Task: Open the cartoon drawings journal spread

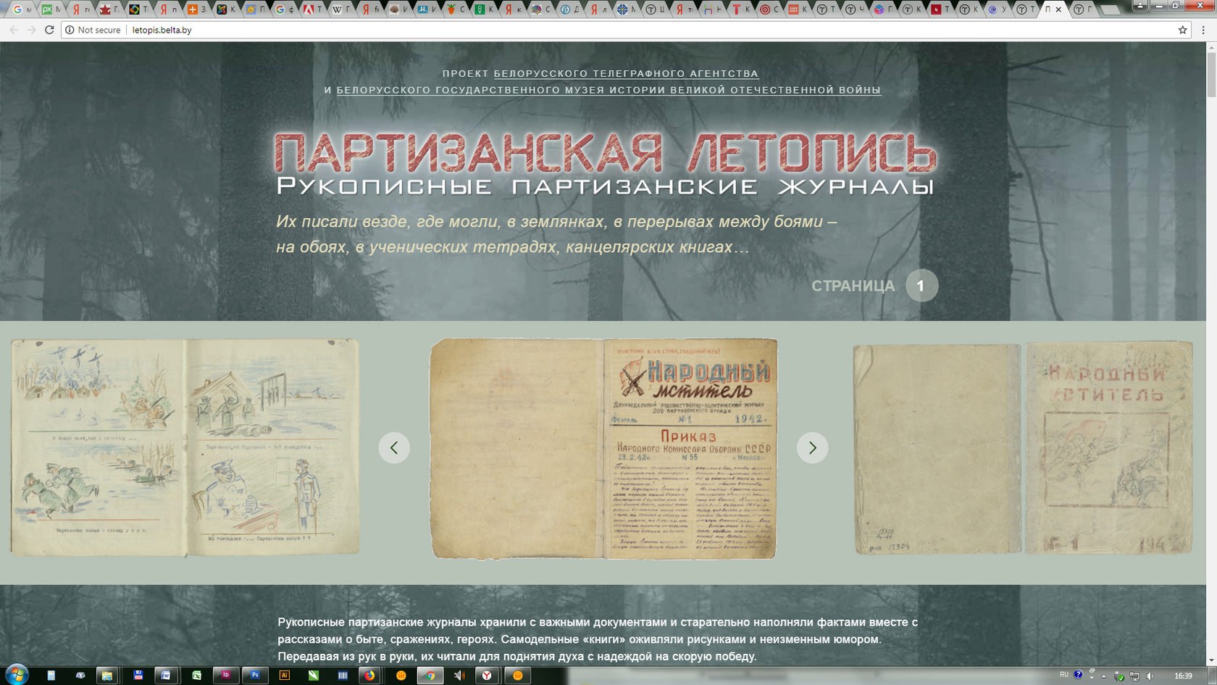Action: tap(185, 447)
